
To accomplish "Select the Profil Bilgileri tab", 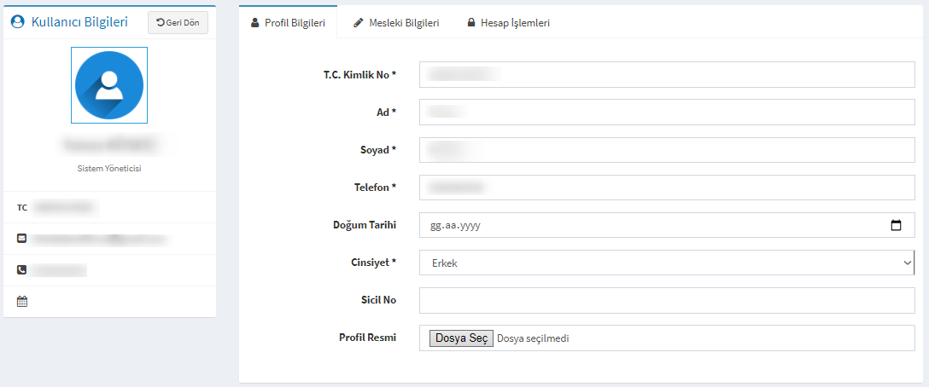I will click(x=289, y=23).
